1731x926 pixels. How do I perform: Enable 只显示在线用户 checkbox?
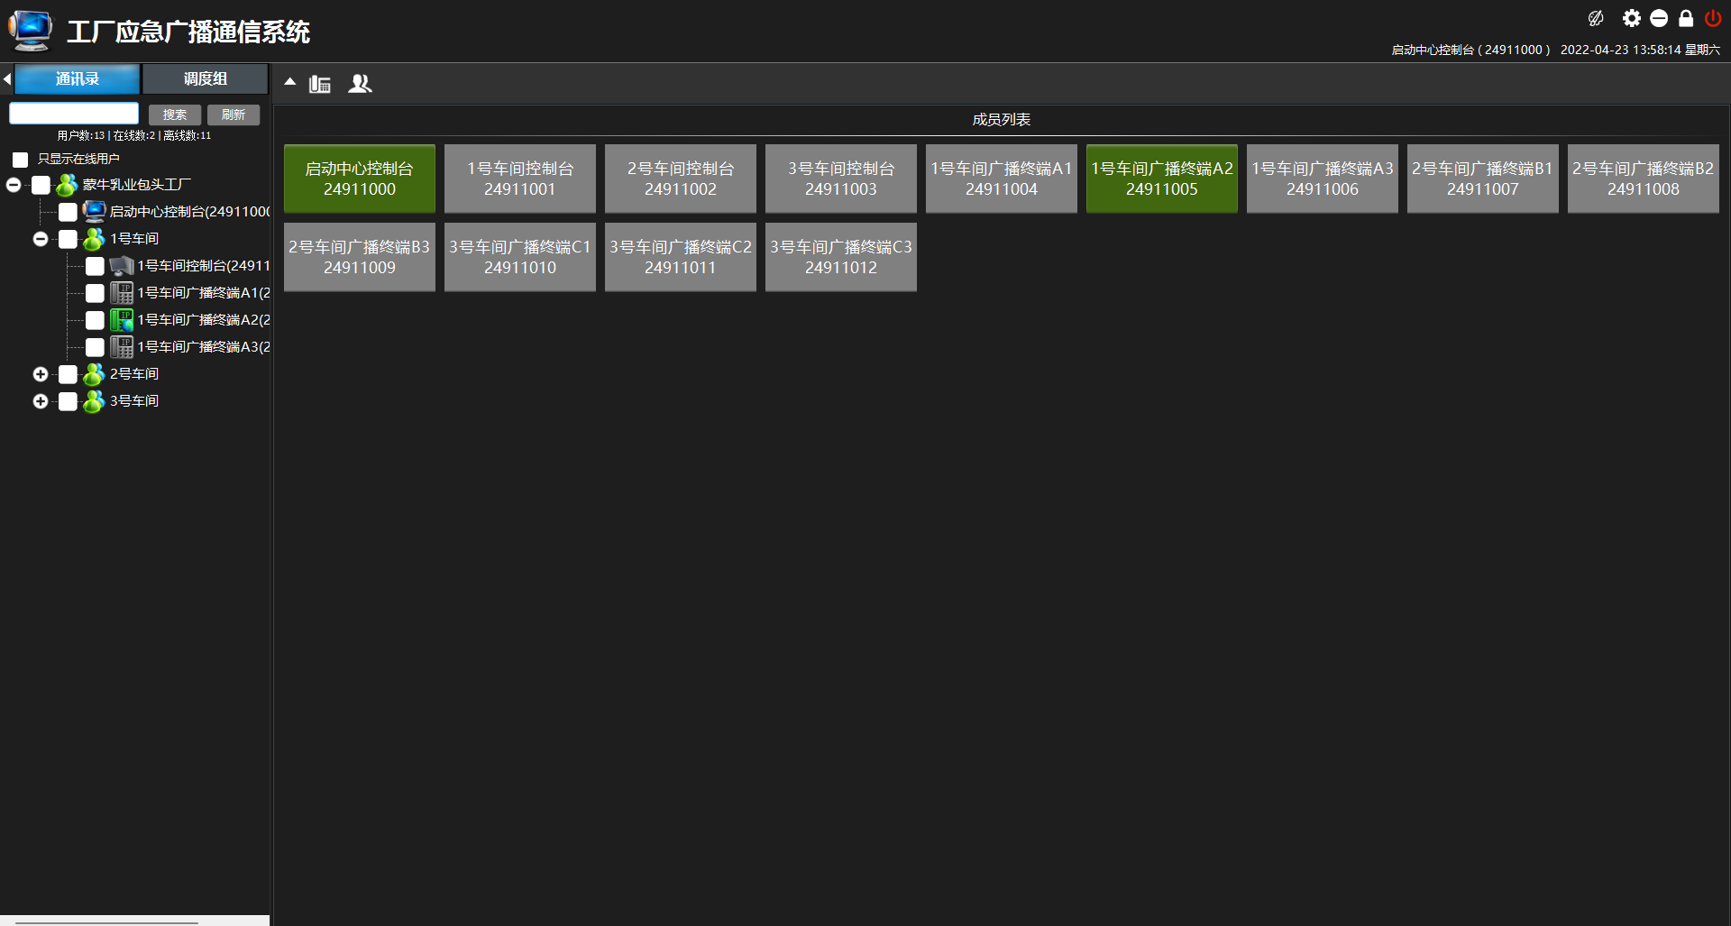(20, 160)
